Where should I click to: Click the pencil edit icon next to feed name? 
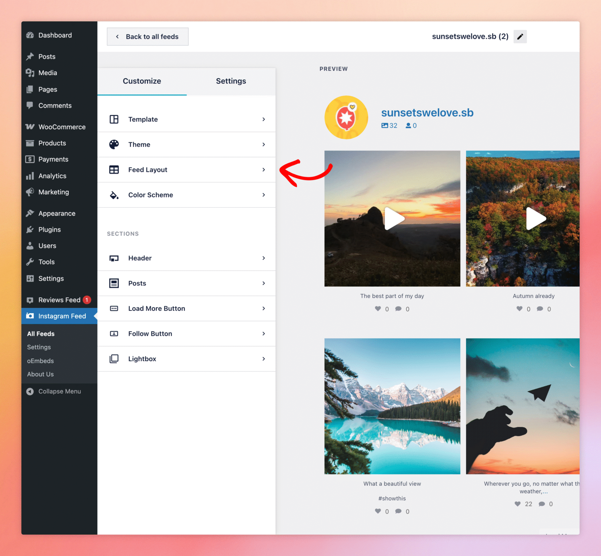(520, 37)
